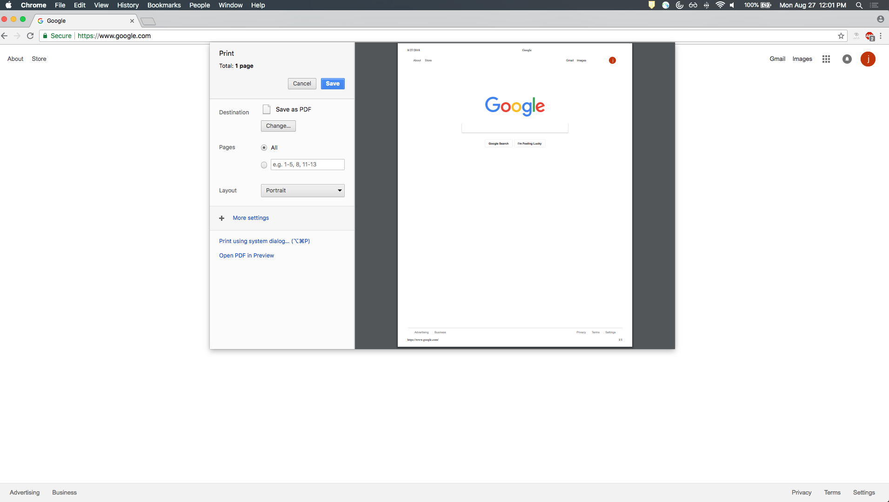The width and height of the screenshot is (889, 502).
Task: Click the plus icon beside More settings
Action: (222, 218)
